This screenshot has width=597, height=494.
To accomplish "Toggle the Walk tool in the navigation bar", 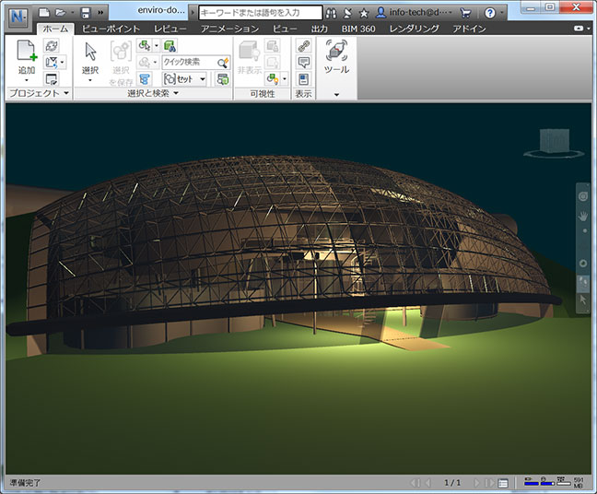I will pyautogui.click(x=582, y=282).
